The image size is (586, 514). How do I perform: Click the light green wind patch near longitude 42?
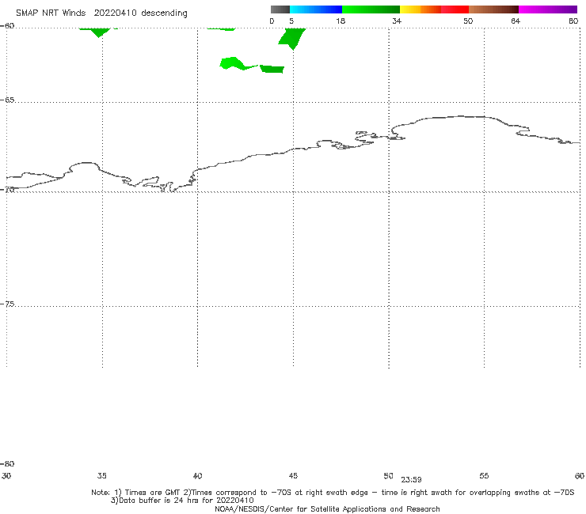(x=238, y=63)
